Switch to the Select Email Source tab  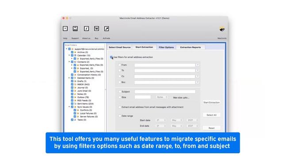pos(119,47)
